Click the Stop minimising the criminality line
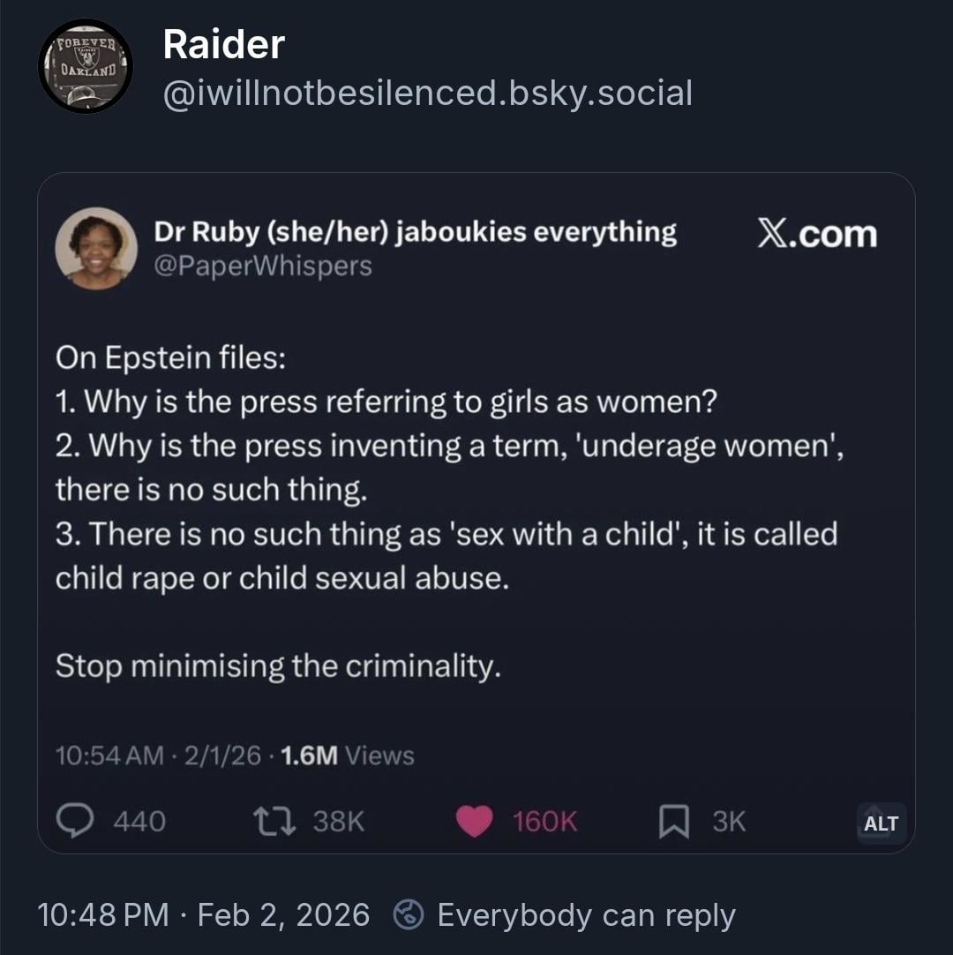Screen dimensions: 953x955 (x=278, y=665)
